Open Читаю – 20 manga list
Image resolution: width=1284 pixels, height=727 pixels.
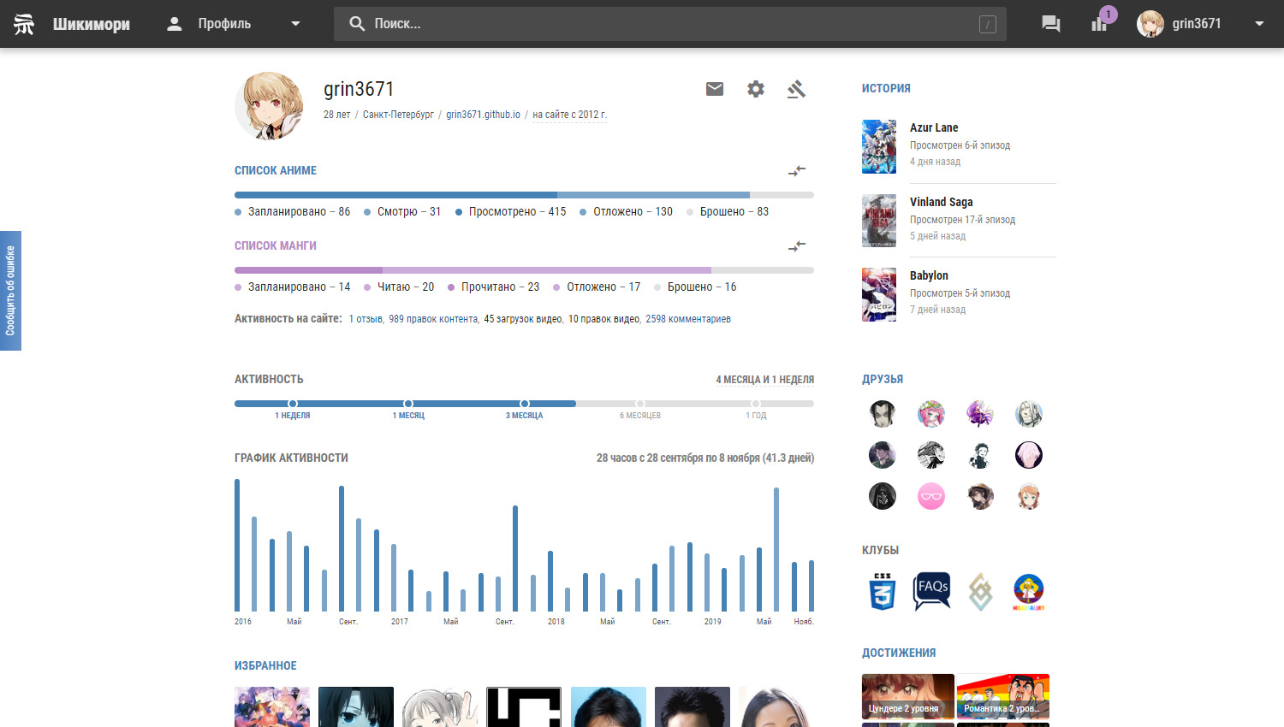pyautogui.click(x=405, y=287)
